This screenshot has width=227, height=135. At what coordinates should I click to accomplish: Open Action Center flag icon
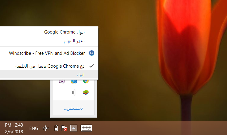[x=64, y=128]
